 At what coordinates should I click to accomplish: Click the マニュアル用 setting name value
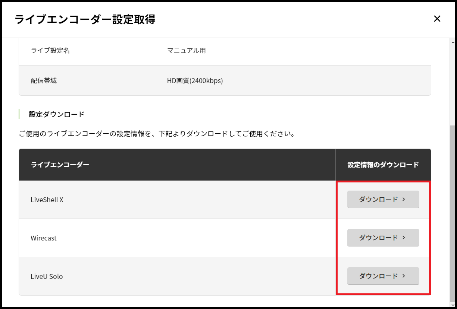coord(187,51)
